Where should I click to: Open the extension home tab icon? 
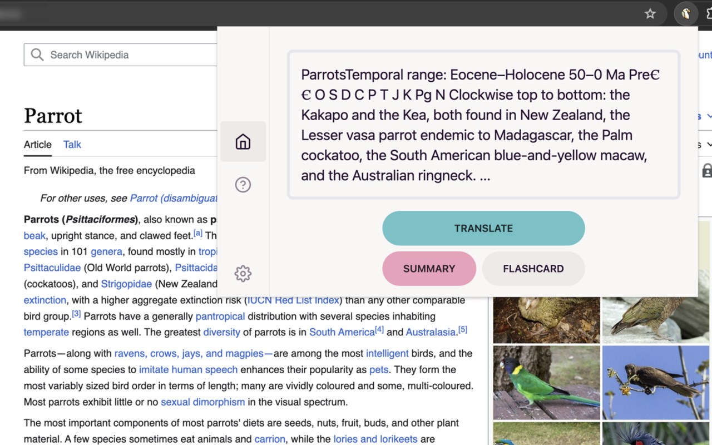[x=243, y=142]
